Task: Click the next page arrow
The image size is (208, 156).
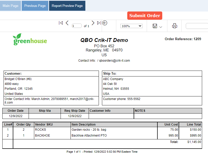Action: tap(93, 23)
